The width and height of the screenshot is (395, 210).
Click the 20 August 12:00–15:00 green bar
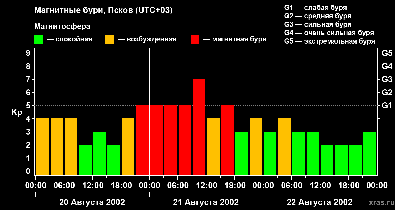(x=100, y=153)
